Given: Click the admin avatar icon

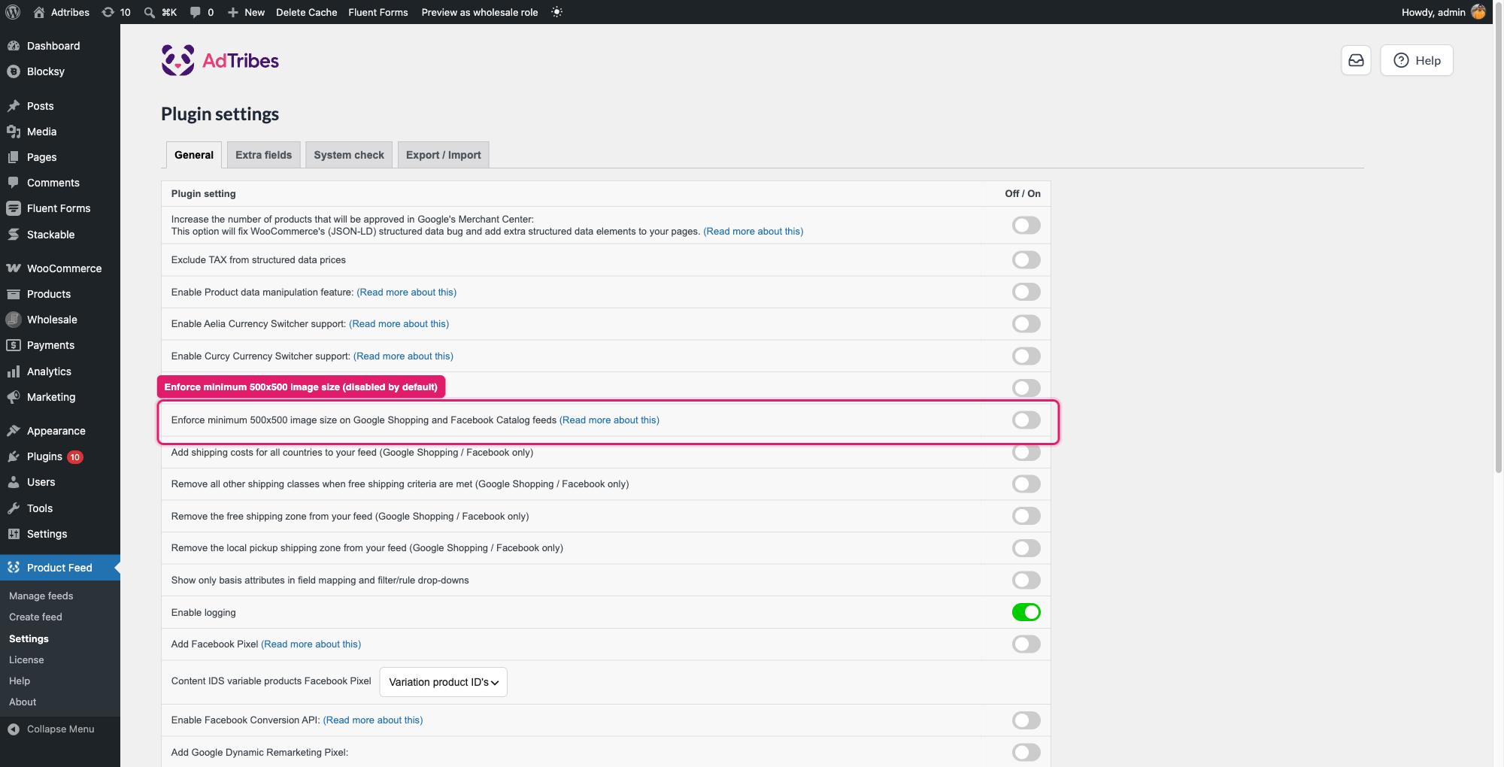Looking at the screenshot, I should point(1478,12).
